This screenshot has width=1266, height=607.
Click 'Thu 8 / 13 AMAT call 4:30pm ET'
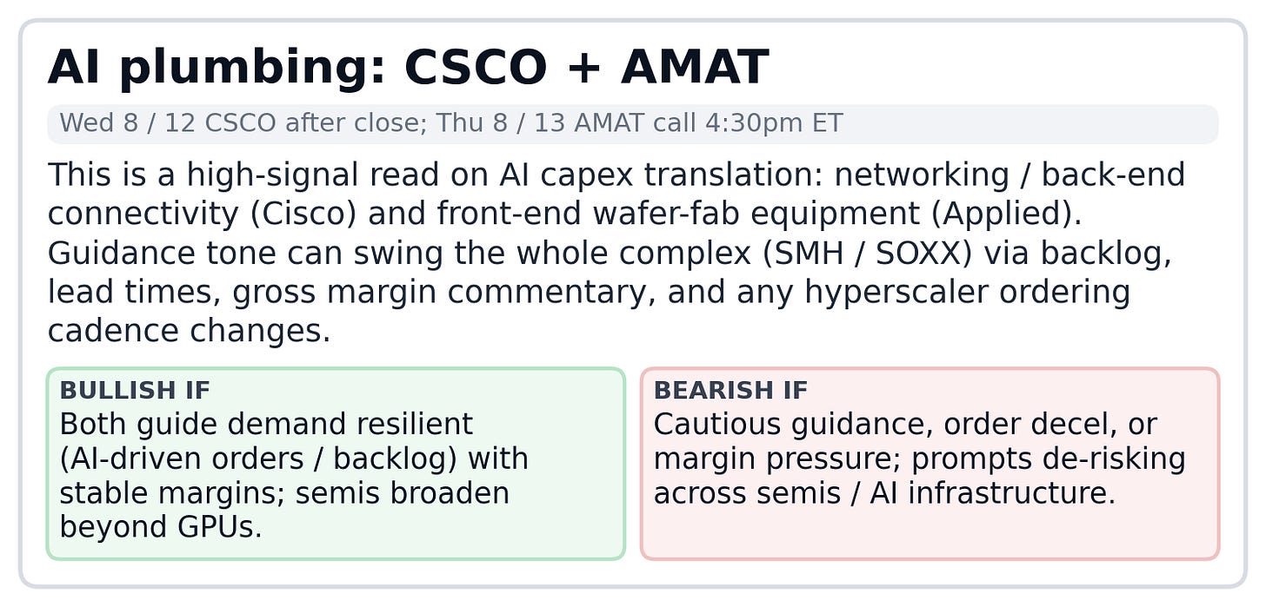point(639,123)
